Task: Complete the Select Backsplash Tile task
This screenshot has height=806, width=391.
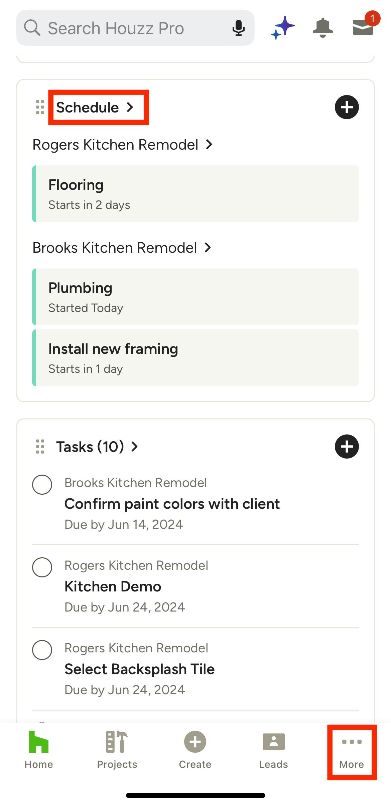Action: (42, 650)
